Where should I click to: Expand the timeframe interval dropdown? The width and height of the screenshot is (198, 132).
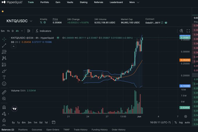pos(22,31)
